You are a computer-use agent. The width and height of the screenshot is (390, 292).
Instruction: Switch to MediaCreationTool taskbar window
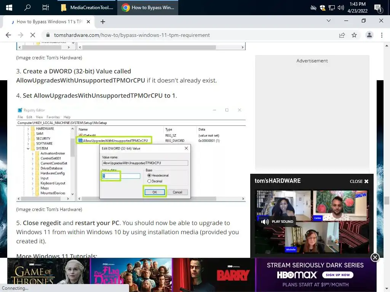coord(87,8)
